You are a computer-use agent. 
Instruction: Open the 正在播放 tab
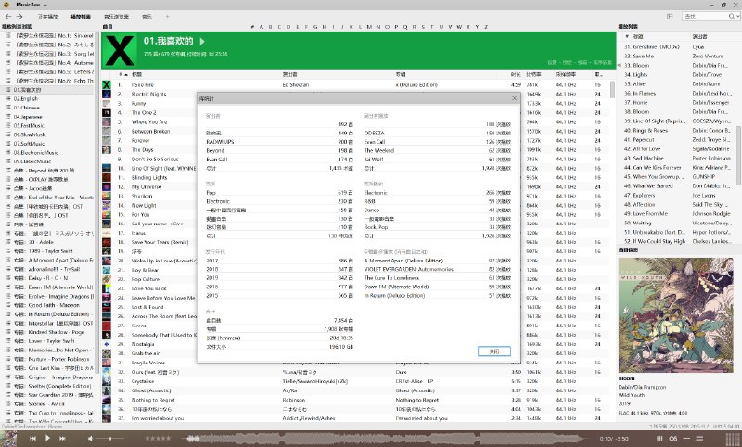click(x=47, y=17)
